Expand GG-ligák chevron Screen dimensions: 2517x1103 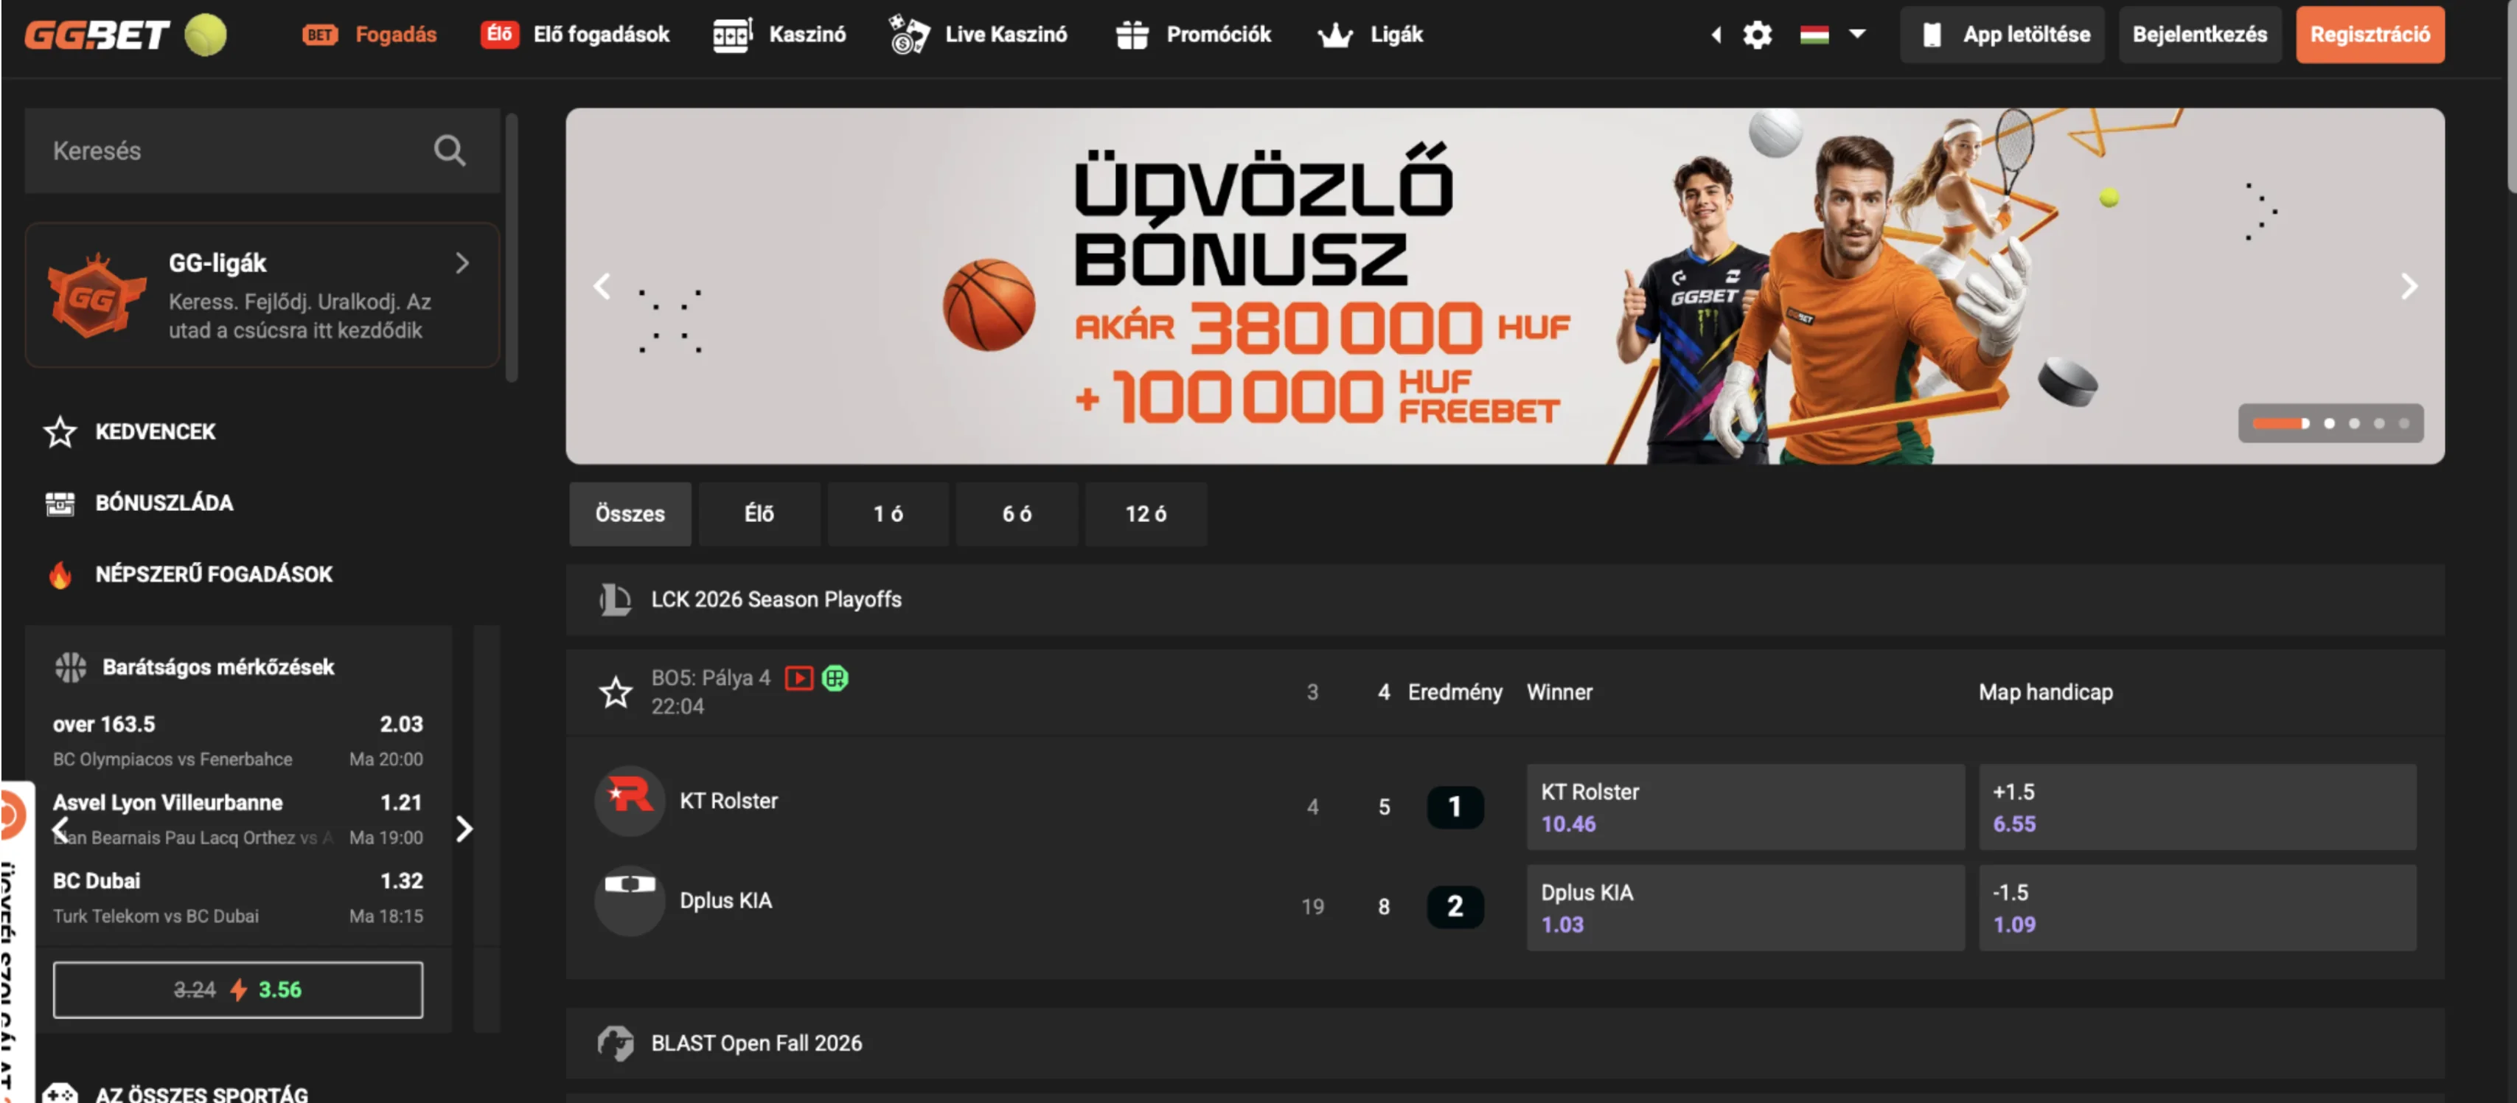point(462,262)
